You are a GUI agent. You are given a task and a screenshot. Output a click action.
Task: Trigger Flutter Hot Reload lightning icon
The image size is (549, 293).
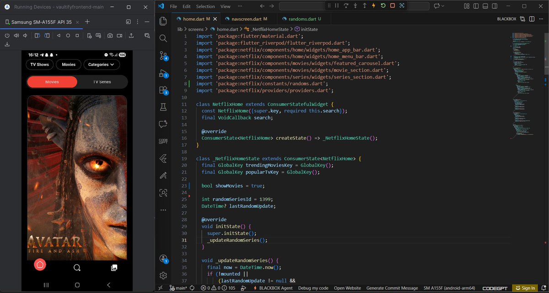point(374,6)
